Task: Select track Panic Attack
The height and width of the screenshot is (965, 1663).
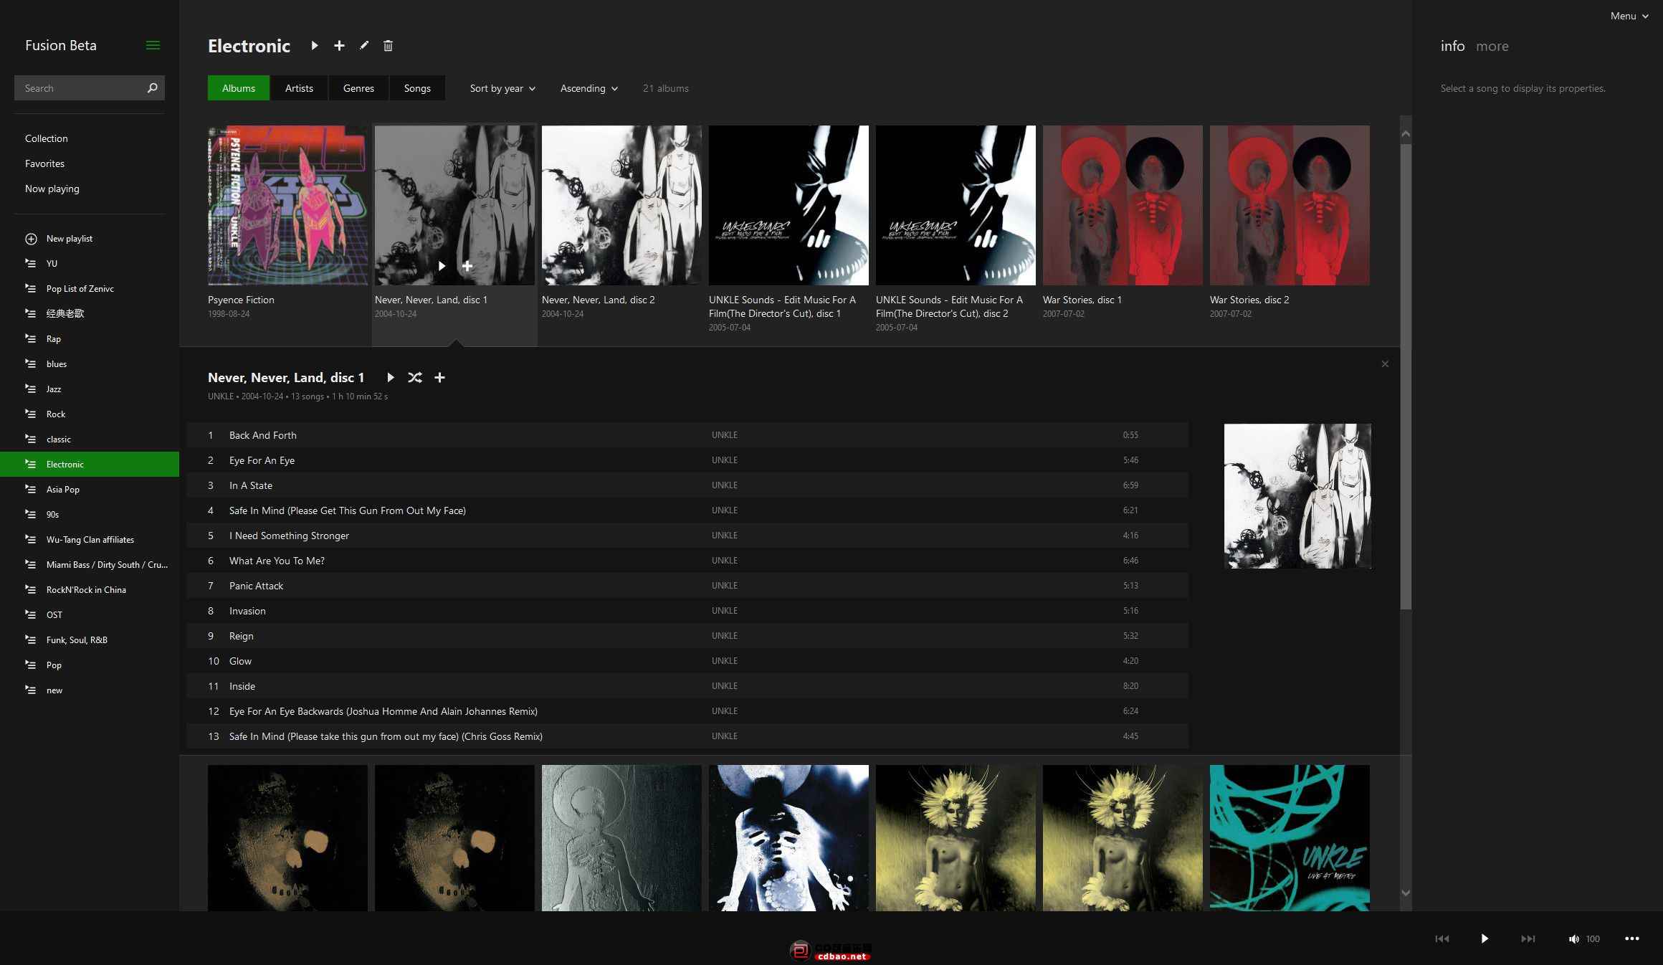Action: click(x=687, y=586)
